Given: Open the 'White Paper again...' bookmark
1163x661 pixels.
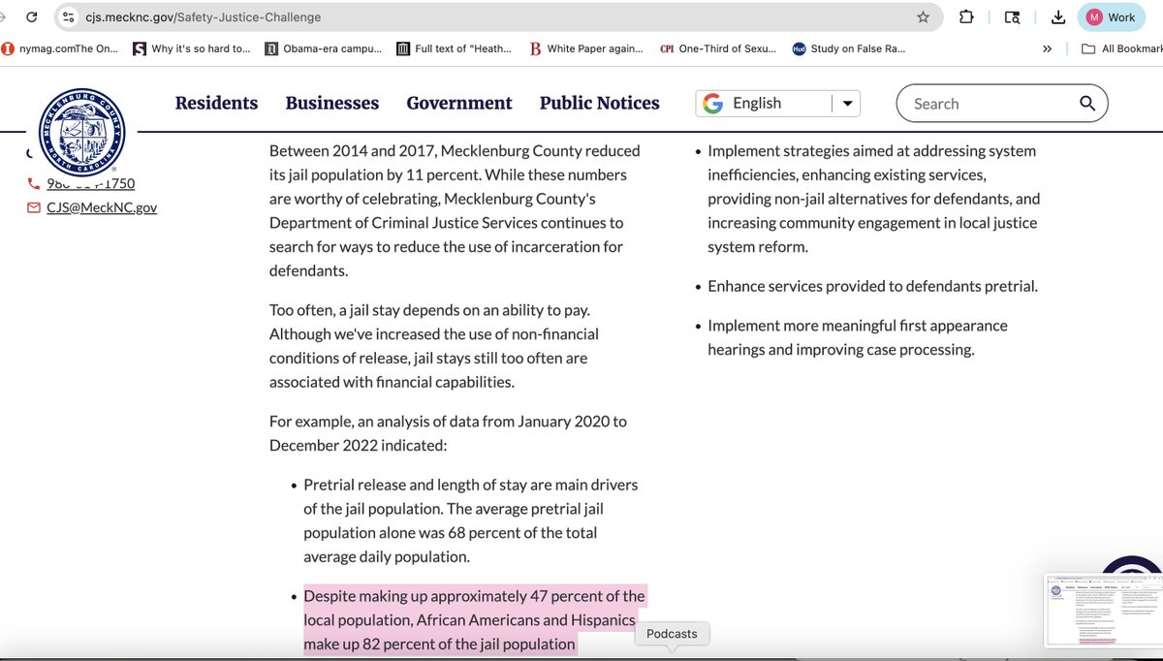Looking at the screenshot, I should (x=586, y=48).
